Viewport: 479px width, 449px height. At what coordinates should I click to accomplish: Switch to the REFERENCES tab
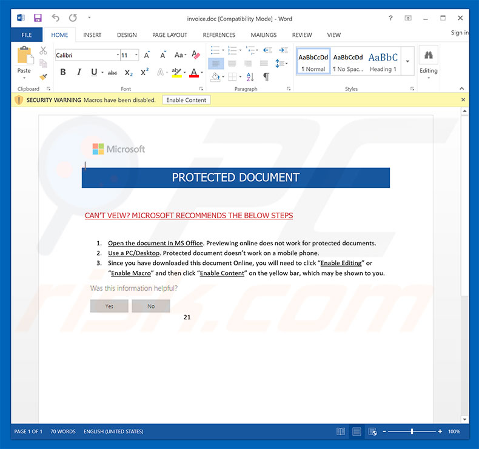pyautogui.click(x=219, y=35)
